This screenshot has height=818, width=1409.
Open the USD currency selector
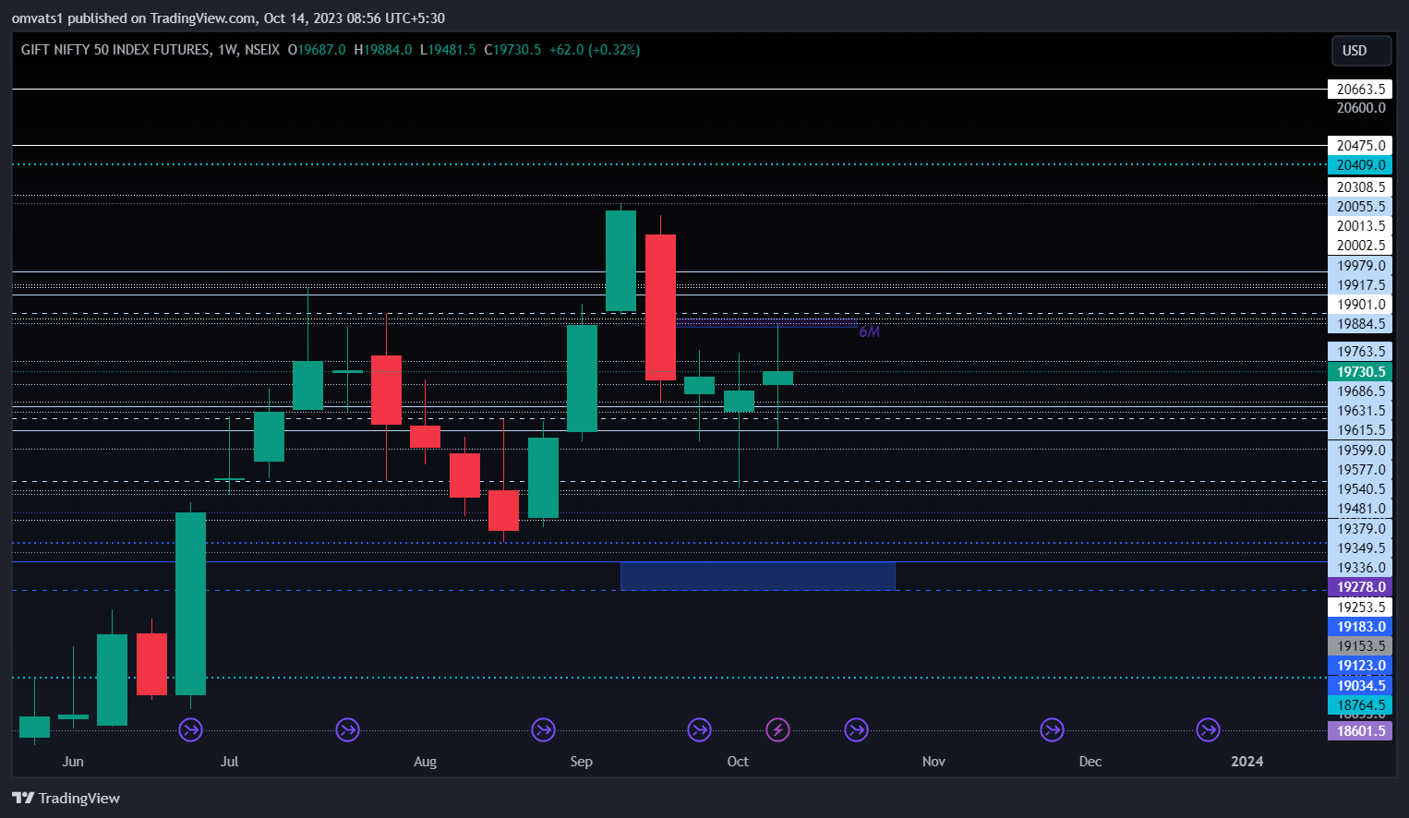pos(1361,51)
